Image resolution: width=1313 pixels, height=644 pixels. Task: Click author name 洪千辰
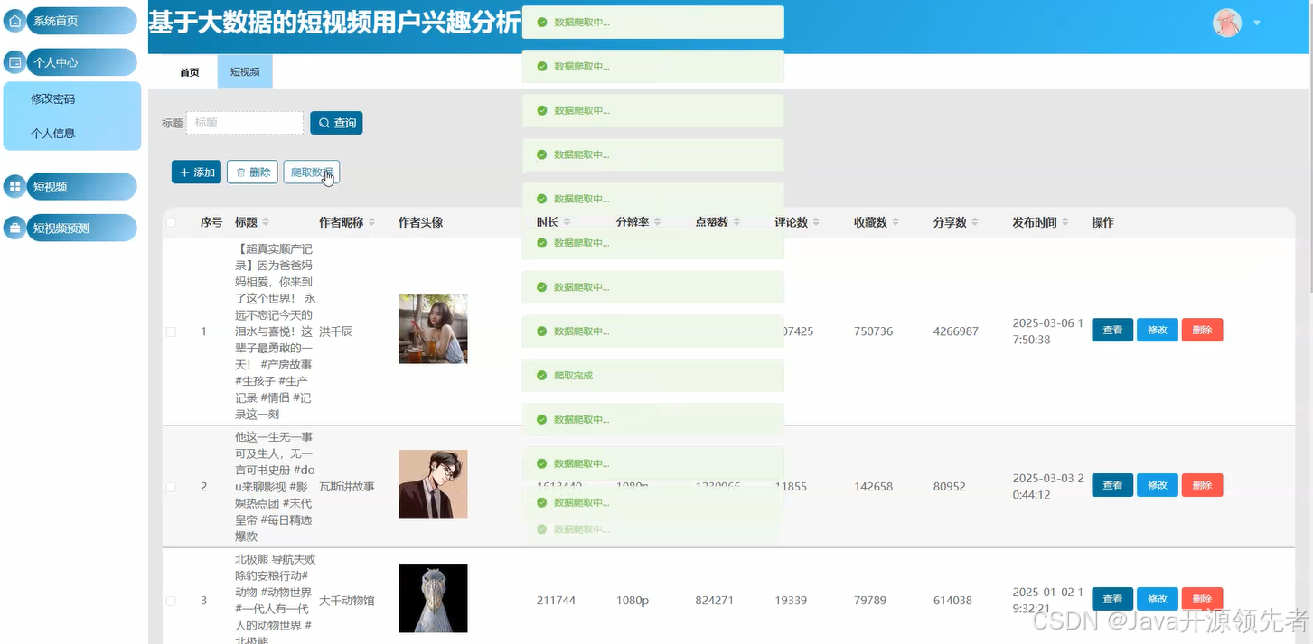[x=335, y=331]
